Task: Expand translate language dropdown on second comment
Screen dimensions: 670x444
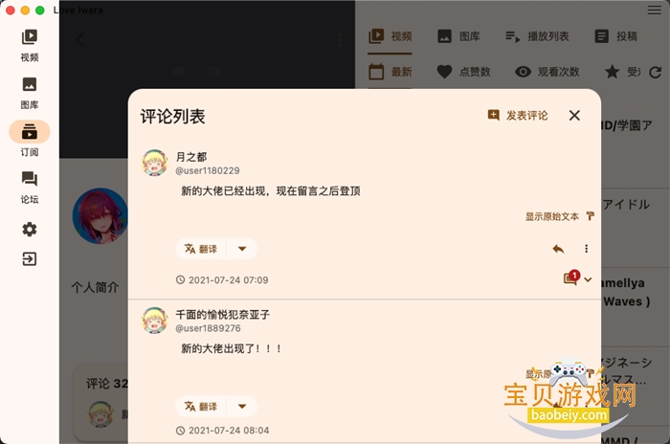Action: pos(242,406)
